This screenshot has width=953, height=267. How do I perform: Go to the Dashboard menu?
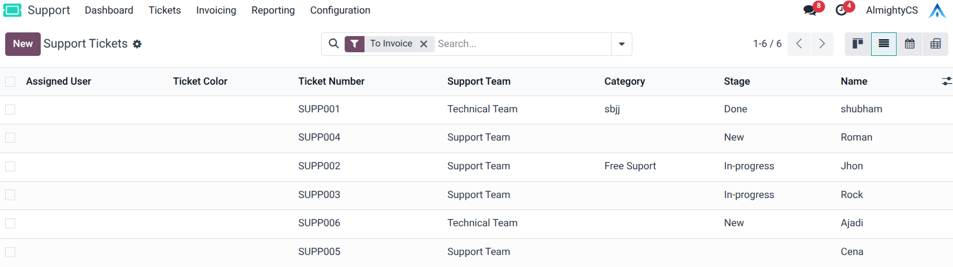pos(109,10)
